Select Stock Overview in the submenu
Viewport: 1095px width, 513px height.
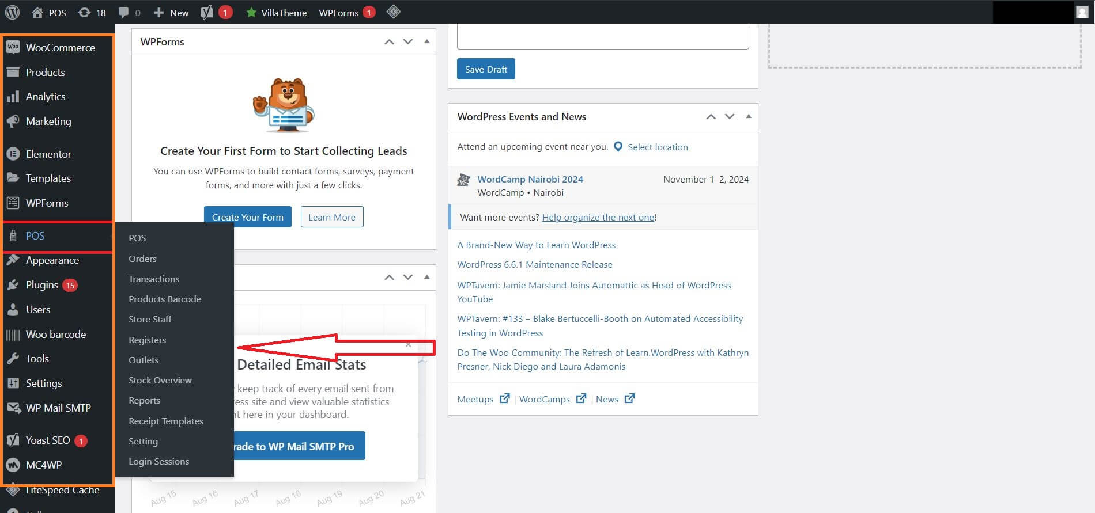click(160, 380)
